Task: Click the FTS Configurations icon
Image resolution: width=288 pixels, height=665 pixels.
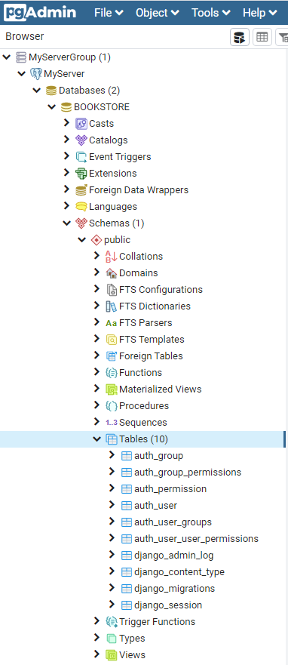Action: pos(112,290)
